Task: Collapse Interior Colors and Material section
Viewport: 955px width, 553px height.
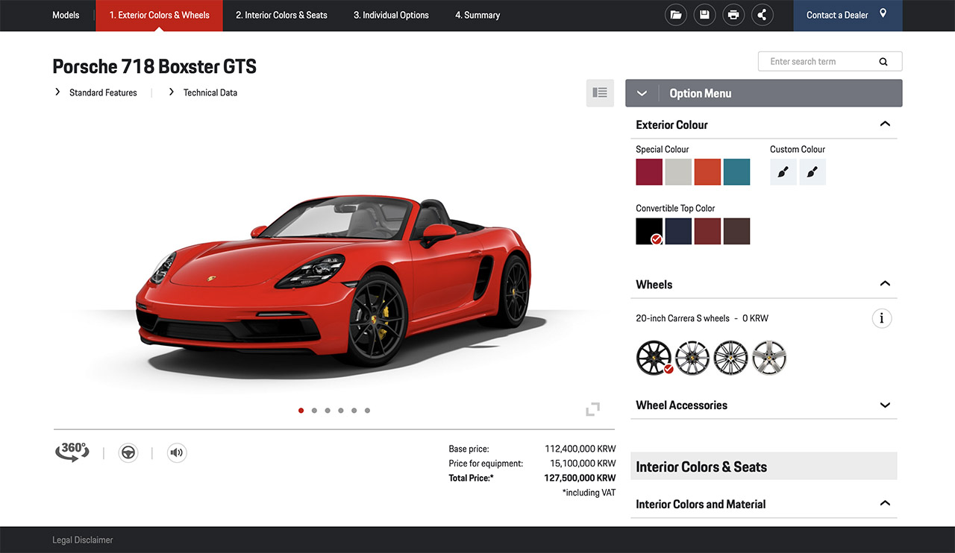Action: coord(885,504)
